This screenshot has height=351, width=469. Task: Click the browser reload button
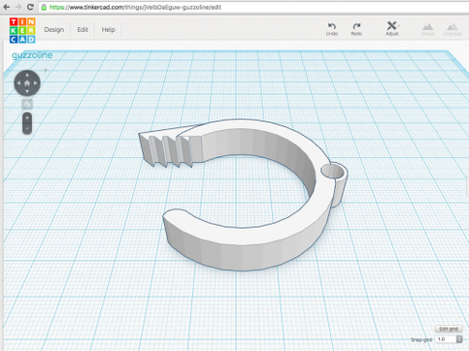(30, 7)
